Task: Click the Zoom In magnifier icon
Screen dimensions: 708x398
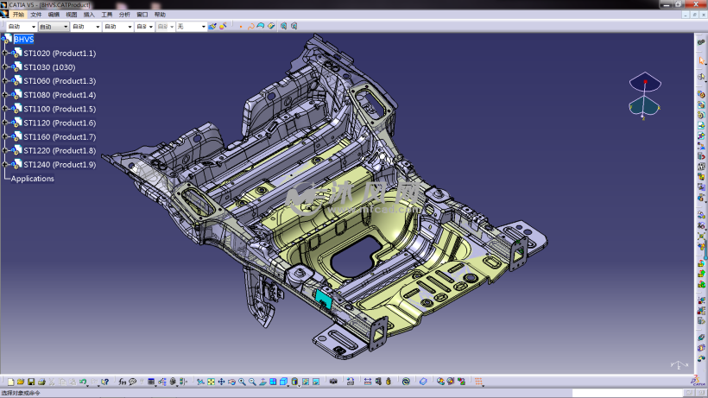Action: pos(242,382)
